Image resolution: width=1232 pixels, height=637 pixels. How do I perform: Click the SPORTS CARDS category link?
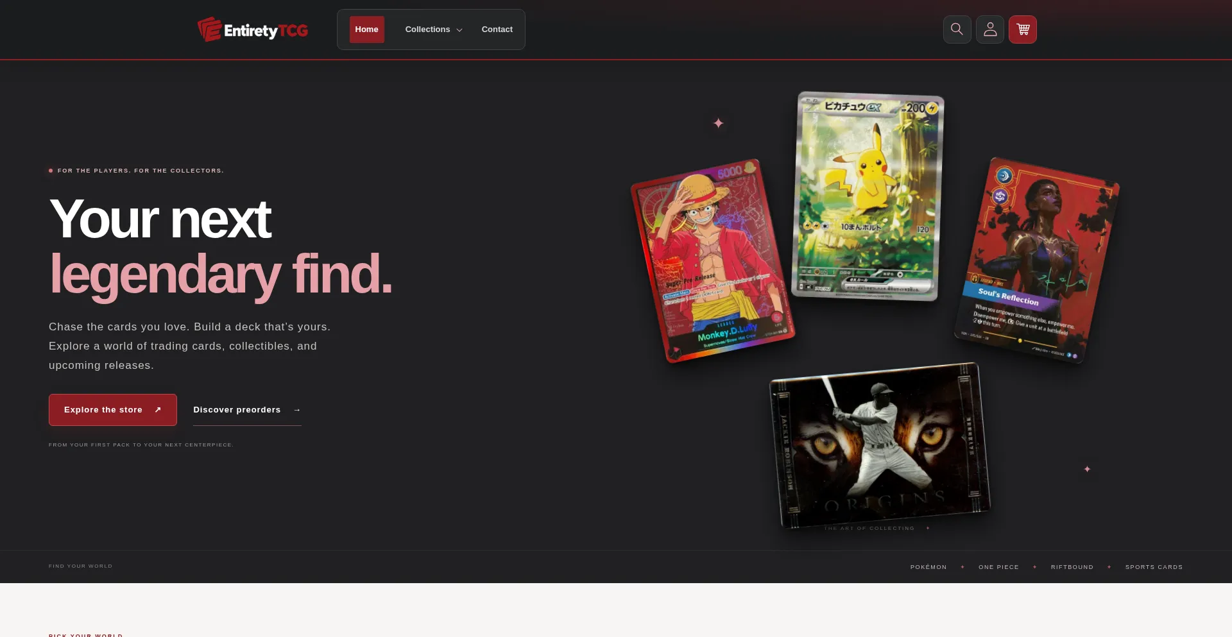1154,567
